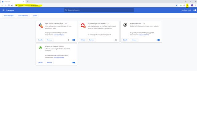Screen dimensions: 197x123
Task: Click the Open Chrome Extension Page card icon
Action: coord(41,26)
